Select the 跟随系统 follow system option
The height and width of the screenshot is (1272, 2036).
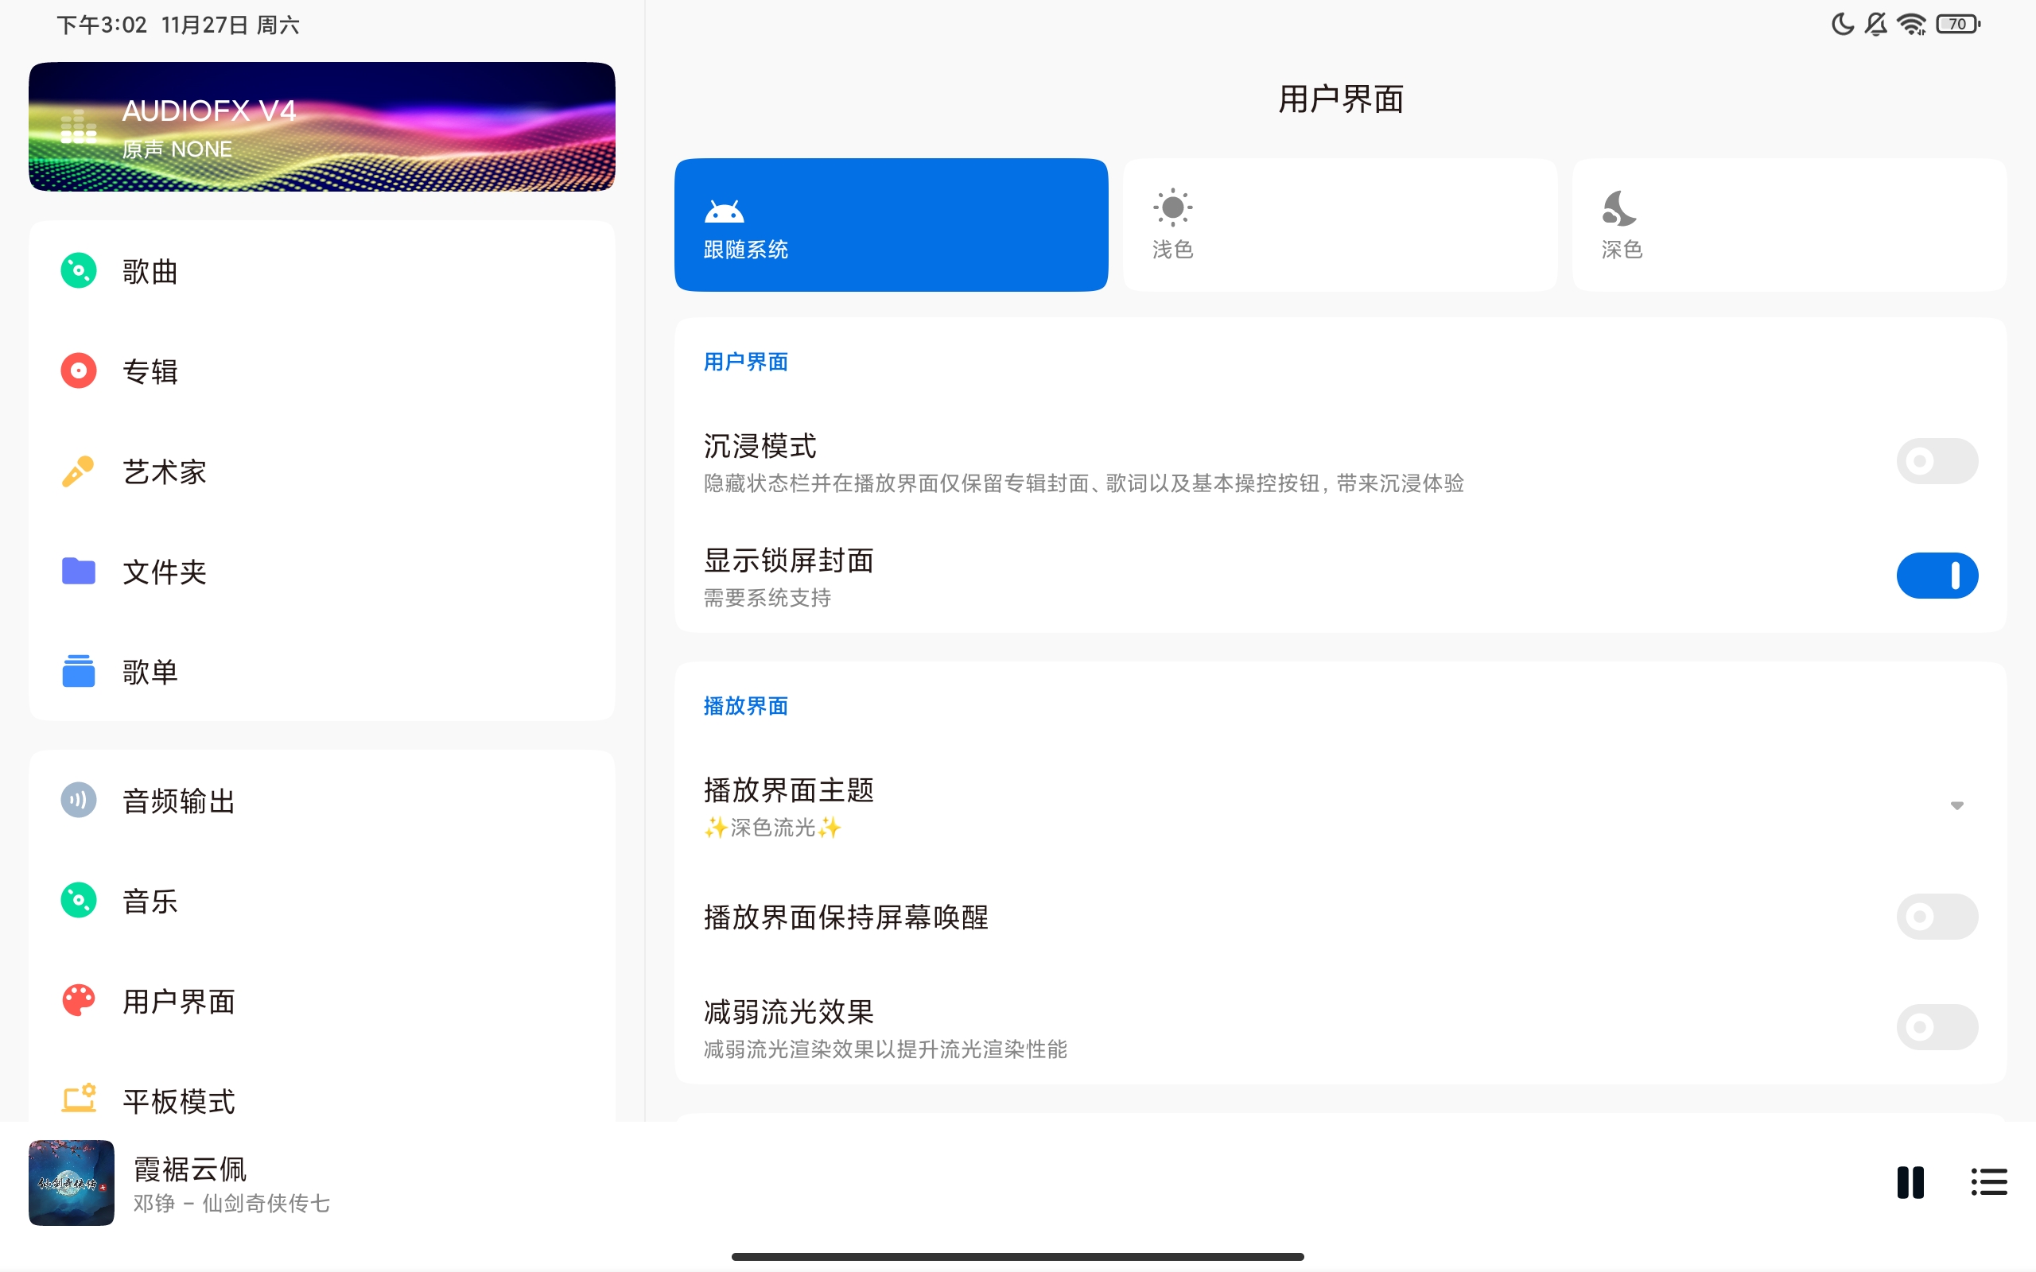coord(890,223)
